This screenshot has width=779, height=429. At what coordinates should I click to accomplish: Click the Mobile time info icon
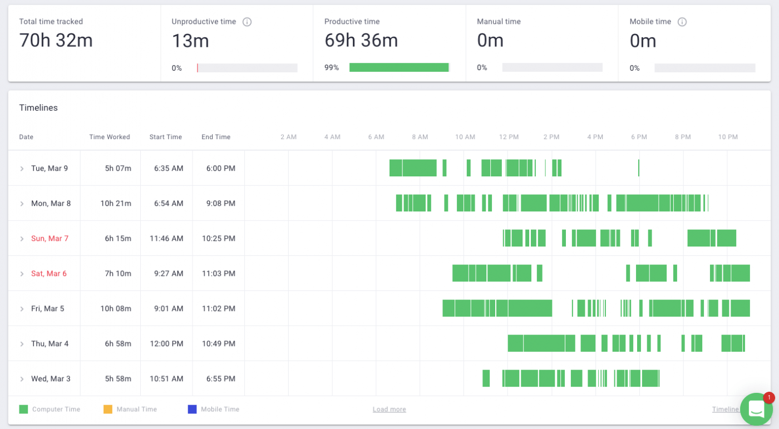(x=682, y=22)
